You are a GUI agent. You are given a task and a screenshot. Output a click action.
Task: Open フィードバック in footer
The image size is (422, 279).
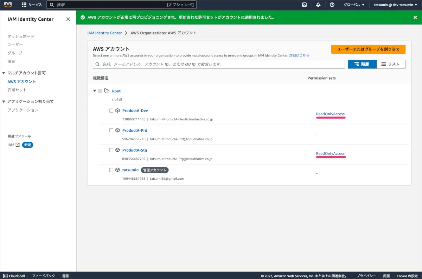(x=44, y=276)
